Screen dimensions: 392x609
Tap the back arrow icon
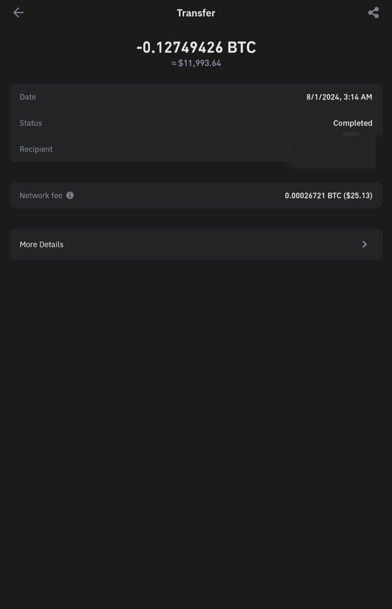coord(18,13)
